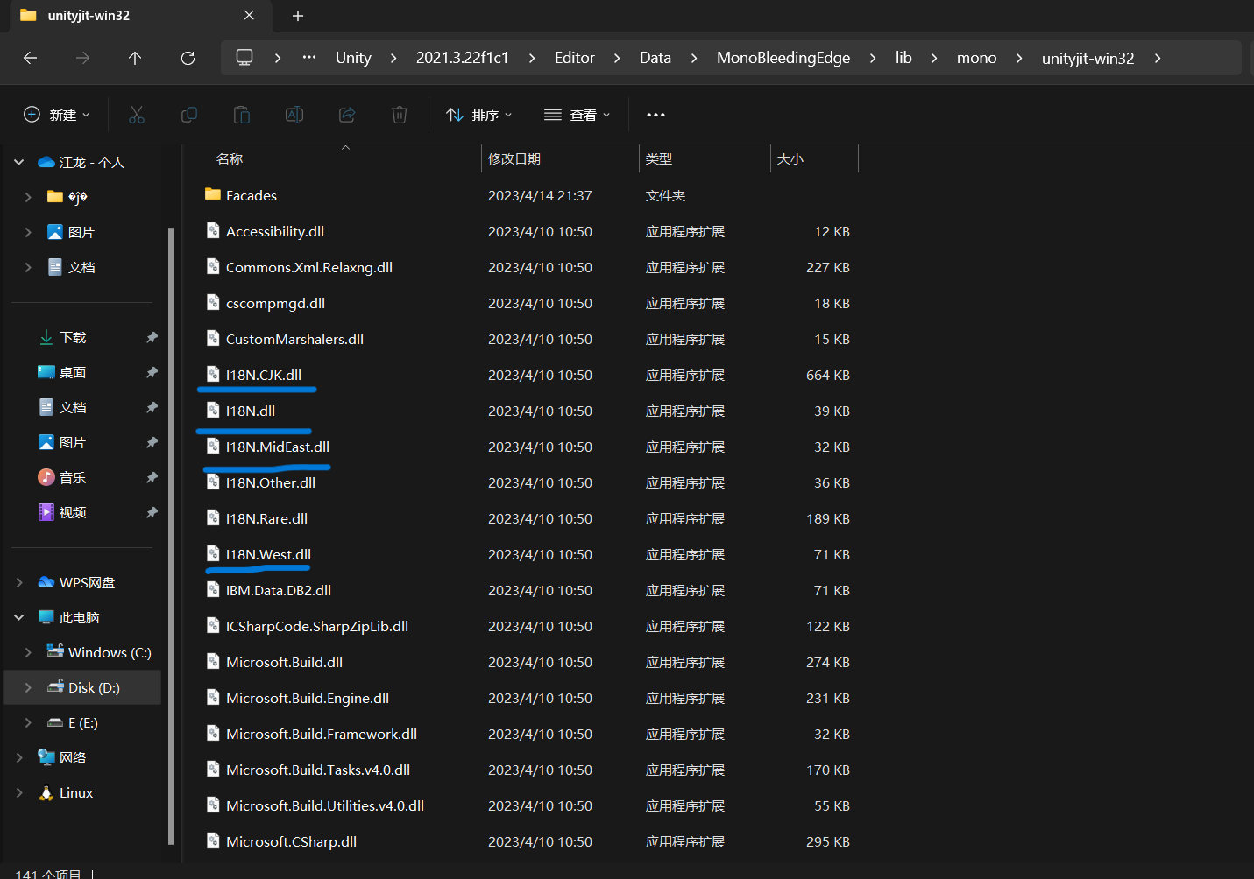Viewport: 1254px width, 879px height.
Task: Collapse the 此电脑 tree in the sidebar
Action: tap(18, 616)
